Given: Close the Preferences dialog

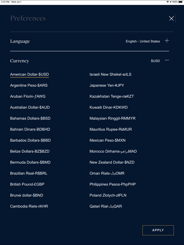Looking at the screenshot, I should tap(172, 18).
